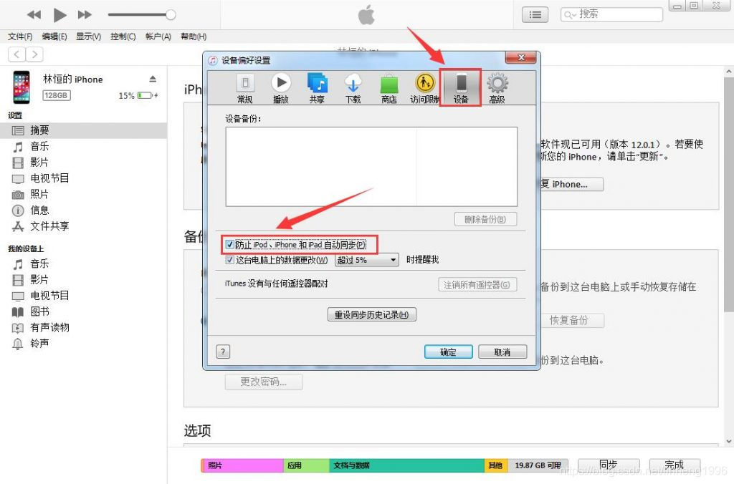734x484 pixels.
Task: Click the 128GB capacity label
Action: pyautogui.click(x=56, y=95)
